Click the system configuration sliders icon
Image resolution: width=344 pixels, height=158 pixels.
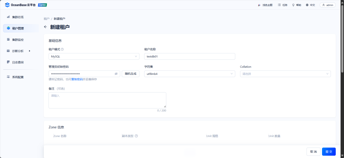click(8, 77)
